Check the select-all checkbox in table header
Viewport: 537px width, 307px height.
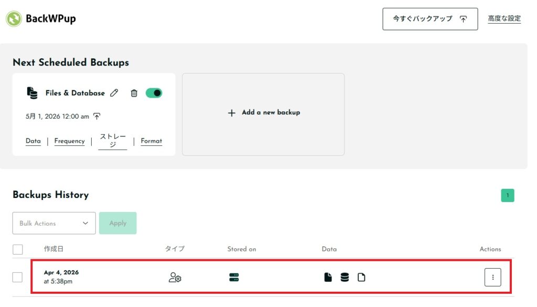pos(17,249)
